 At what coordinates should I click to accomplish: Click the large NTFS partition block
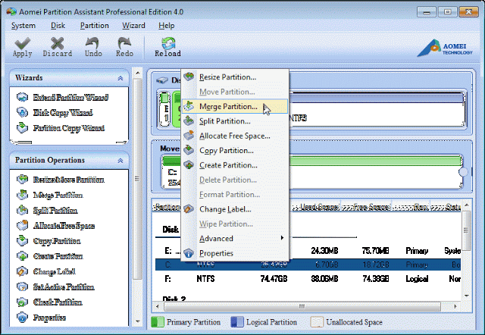(377, 109)
